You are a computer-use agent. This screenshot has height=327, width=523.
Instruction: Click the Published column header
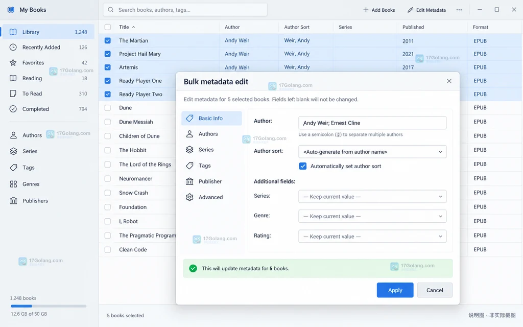pos(413,27)
